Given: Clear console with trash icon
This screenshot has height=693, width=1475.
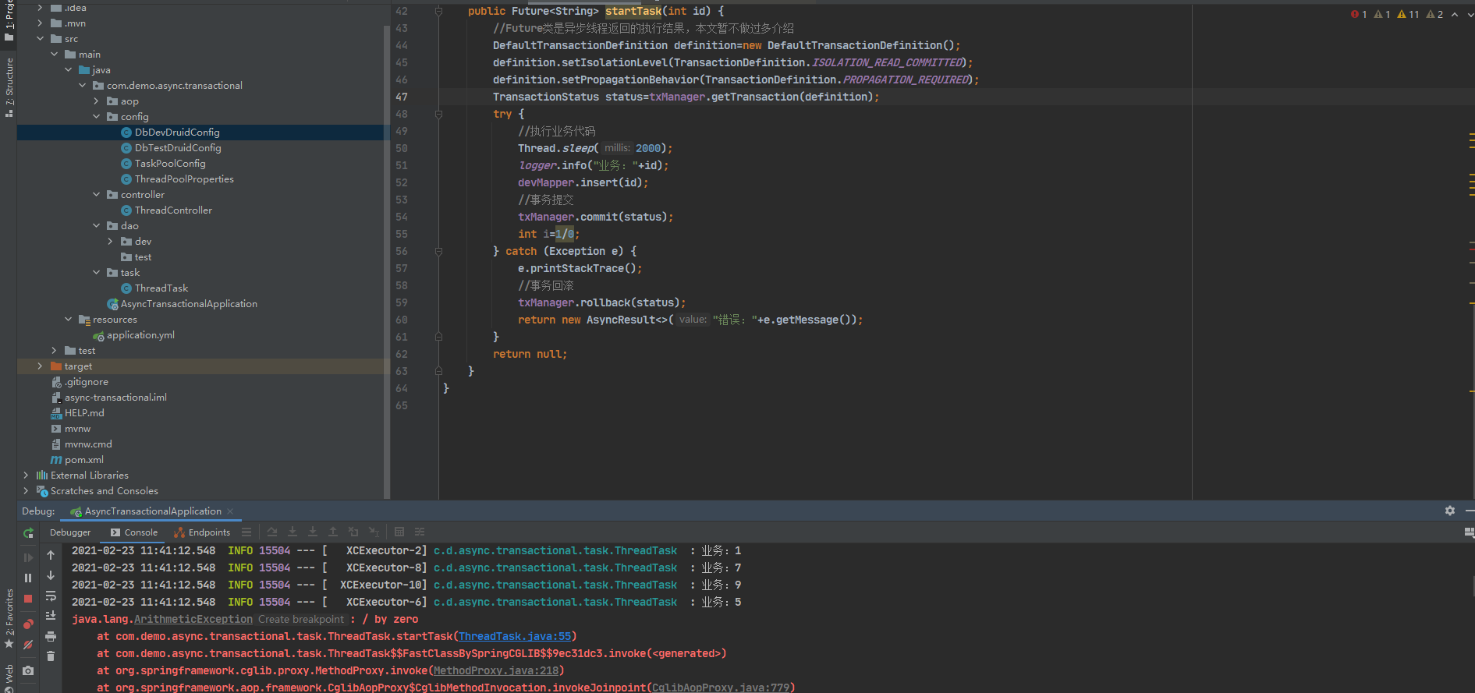Looking at the screenshot, I should [x=51, y=656].
